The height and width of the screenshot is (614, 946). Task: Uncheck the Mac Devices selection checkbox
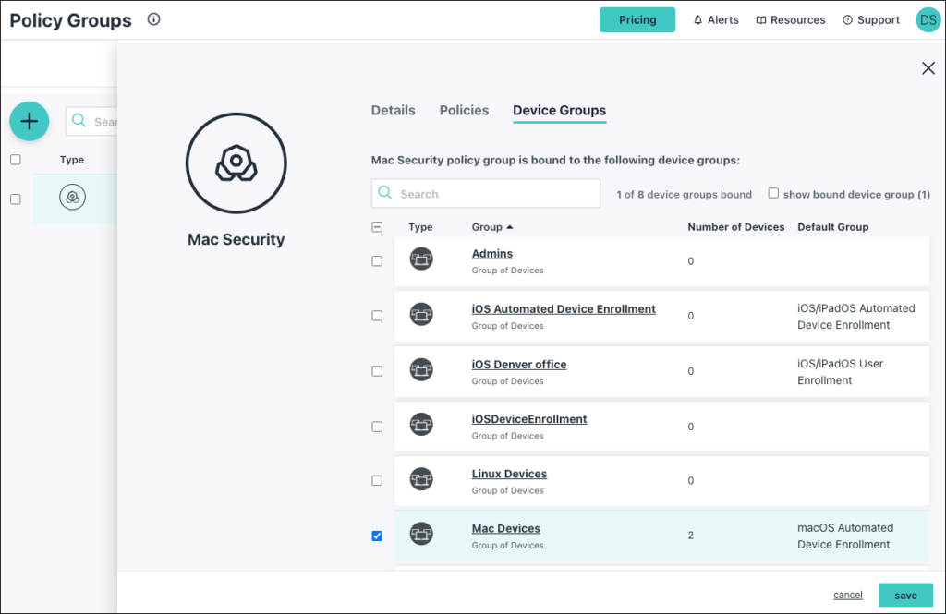[x=376, y=536]
